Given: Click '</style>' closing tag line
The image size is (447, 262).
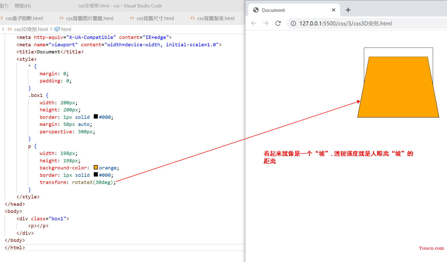Looking at the screenshot, I should click(28, 197).
